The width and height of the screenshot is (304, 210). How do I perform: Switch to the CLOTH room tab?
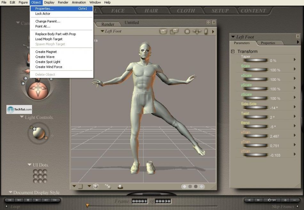click(x=186, y=11)
